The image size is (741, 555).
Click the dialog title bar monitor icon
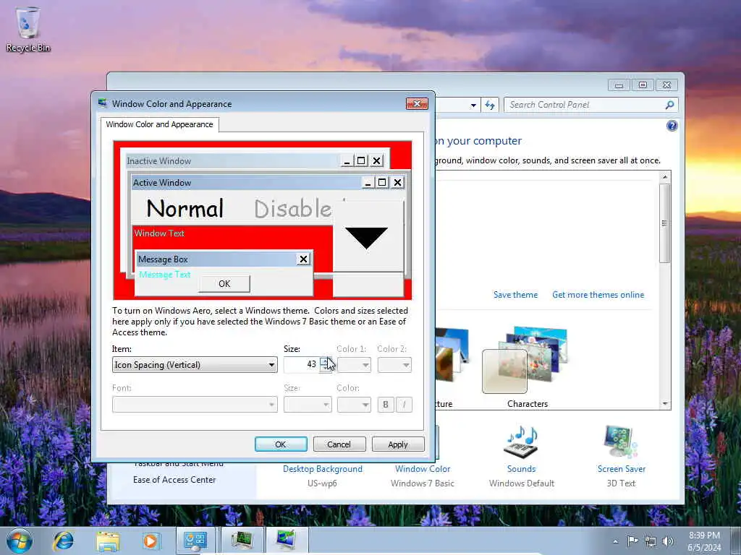[103, 103]
